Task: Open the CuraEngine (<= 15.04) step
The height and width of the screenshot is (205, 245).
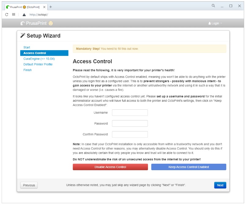Action: pos(39,59)
